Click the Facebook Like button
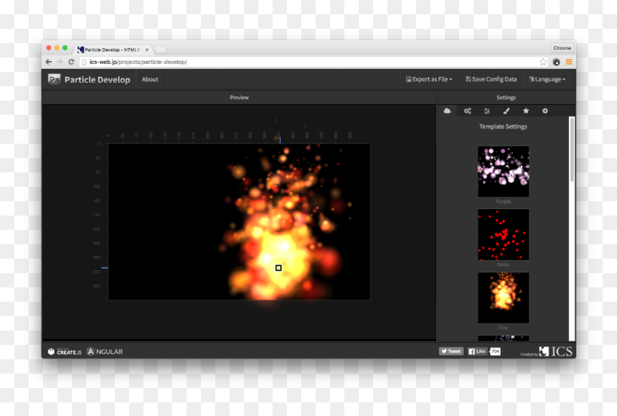This screenshot has width=617, height=416. click(x=477, y=351)
